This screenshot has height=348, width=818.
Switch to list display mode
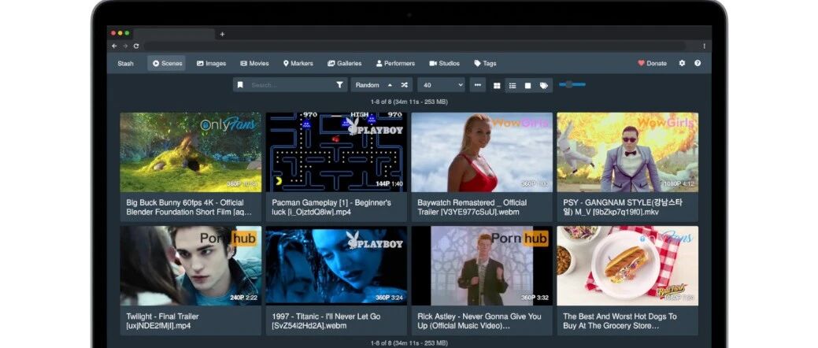(513, 86)
